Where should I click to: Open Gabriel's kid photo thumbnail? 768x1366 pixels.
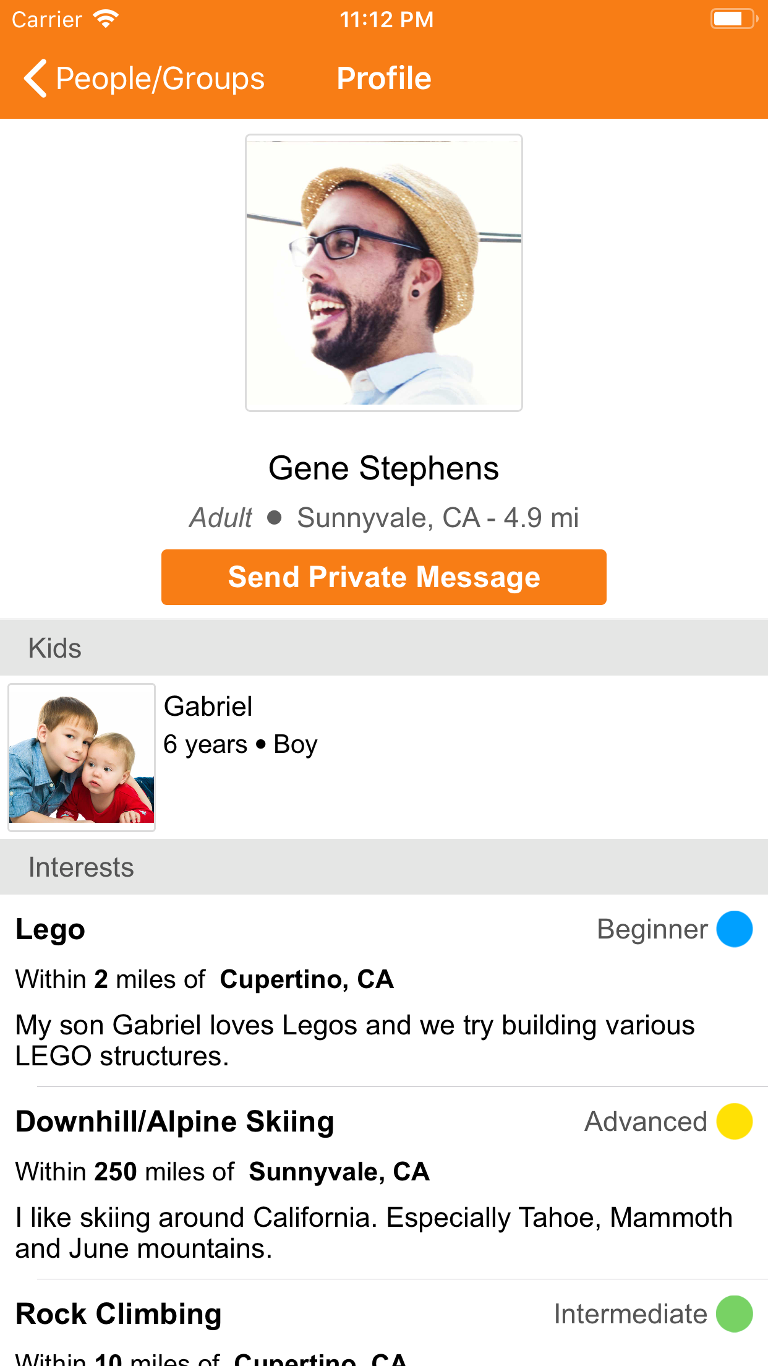(x=82, y=757)
